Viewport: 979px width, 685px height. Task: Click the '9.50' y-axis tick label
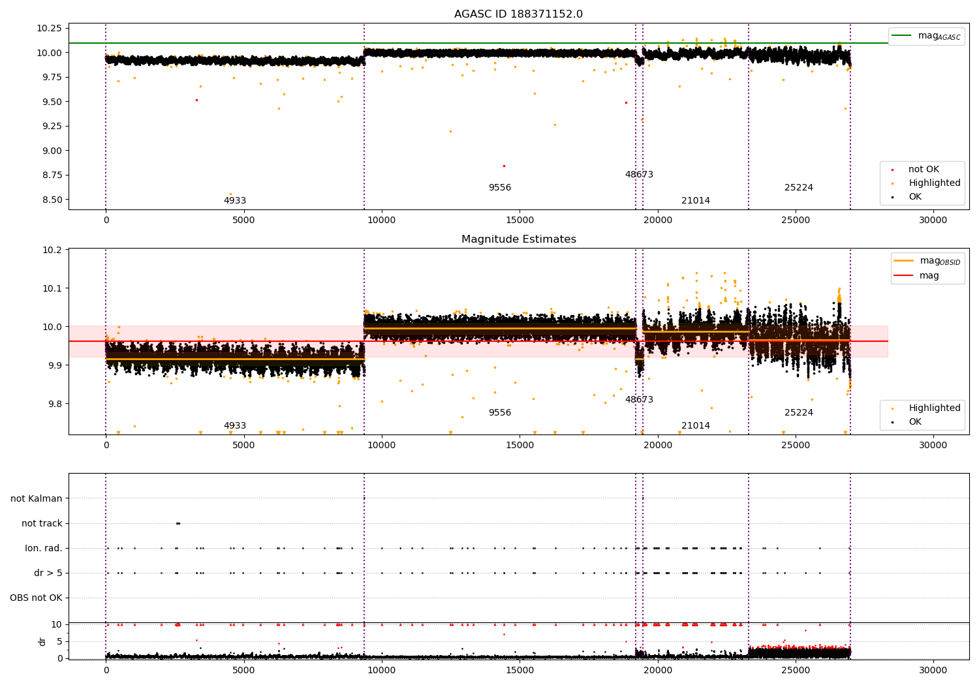coord(52,102)
